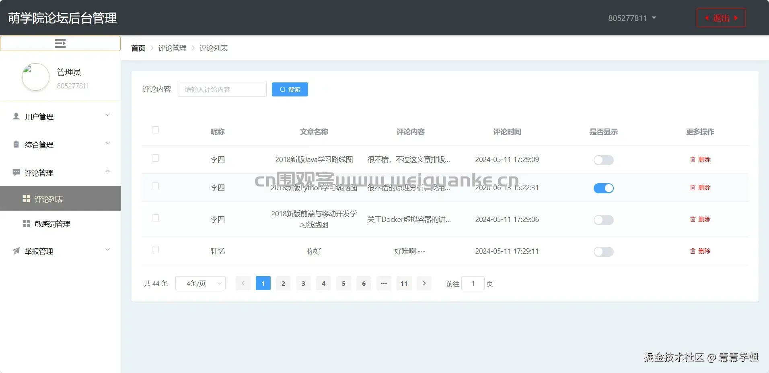
Task: Expand the 综合管理 menu chevron
Action: (107, 143)
